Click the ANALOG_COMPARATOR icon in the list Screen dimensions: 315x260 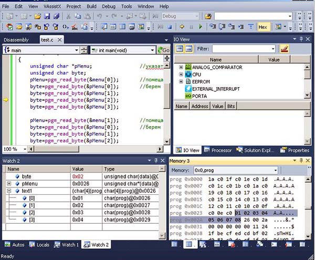187,67
